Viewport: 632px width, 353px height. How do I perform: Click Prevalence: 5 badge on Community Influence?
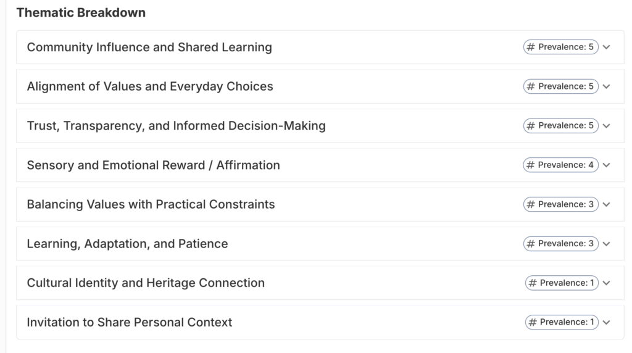coord(561,48)
